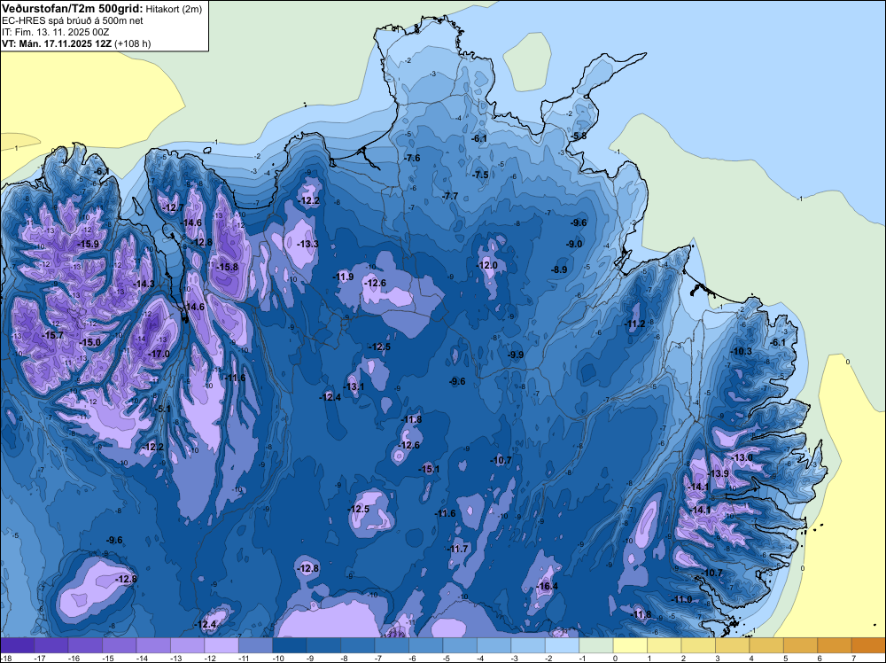Click the -13.1 temperature label
This screenshot has height=663, width=886.
(354, 386)
